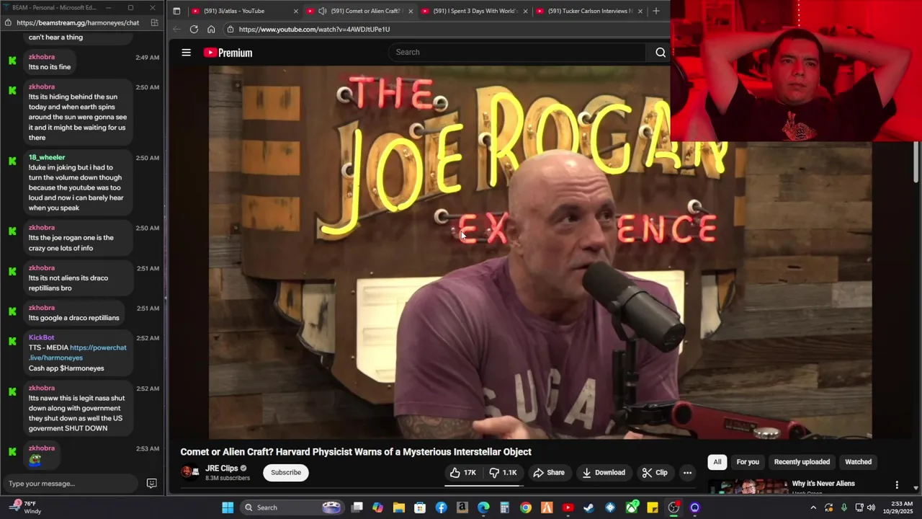This screenshot has width=922, height=519.
Task: Go to the browser home page
Action: (x=211, y=30)
